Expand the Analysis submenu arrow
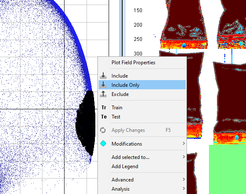Viewport: 246px width, 194px height. click(184, 189)
